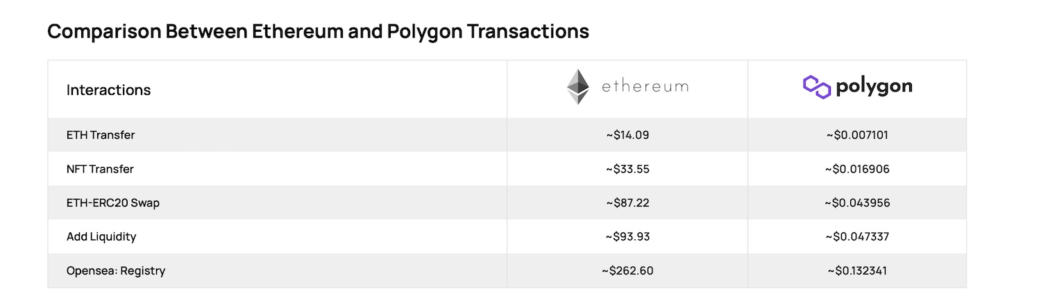The width and height of the screenshot is (1041, 303).
Task: Click the ~$33.55 Ethereum fee cell
Action: [x=627, y=169]
